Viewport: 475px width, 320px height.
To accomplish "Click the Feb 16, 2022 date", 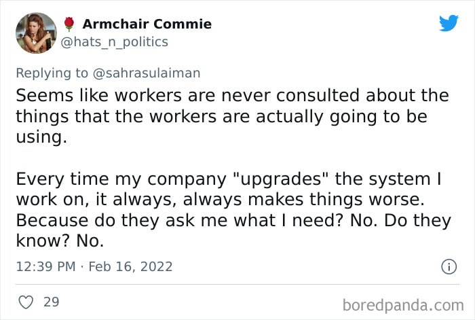I will (x=130, y=266).
